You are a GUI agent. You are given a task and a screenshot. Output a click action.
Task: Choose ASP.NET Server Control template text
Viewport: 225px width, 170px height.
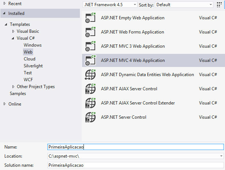click(x=124, y=117)
